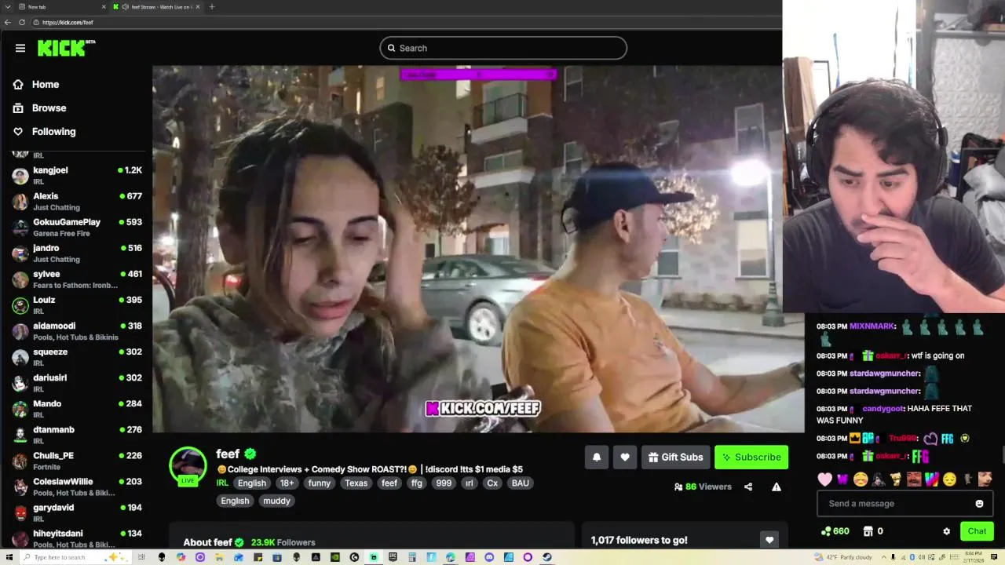Image resolution: width=1005 pixels, height=565 pixels.
Task: Close the New tab browser tab
Action: (104, 7)
